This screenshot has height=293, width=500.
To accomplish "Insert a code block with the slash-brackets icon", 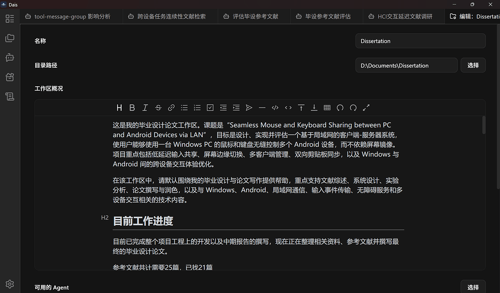I will pyautogui.click(x=275, y=108).
